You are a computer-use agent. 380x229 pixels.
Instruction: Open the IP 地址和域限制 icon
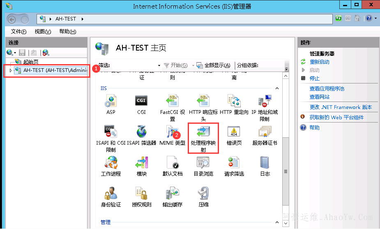[x=265, y=101]
